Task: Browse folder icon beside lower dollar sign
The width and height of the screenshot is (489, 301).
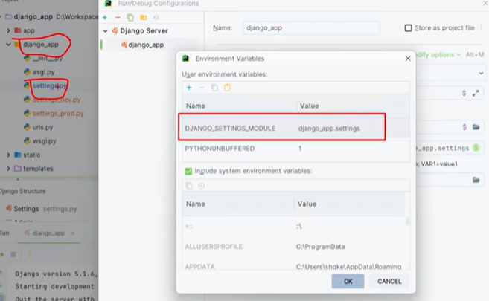Action: point(476,127)
